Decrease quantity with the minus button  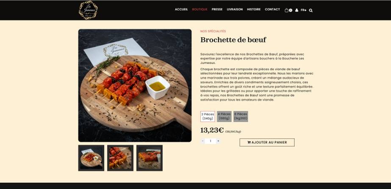point(202,141)
